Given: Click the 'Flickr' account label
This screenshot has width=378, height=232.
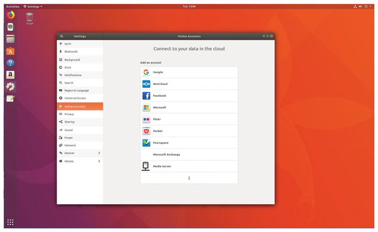Looking at the screenshot, I should pos(157,119).
